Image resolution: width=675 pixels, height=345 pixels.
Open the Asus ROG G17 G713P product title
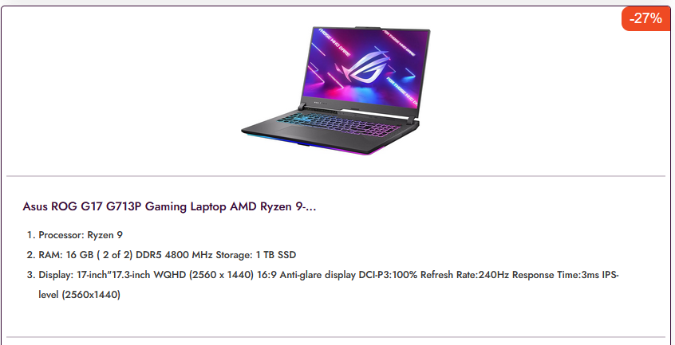[169, 206]
